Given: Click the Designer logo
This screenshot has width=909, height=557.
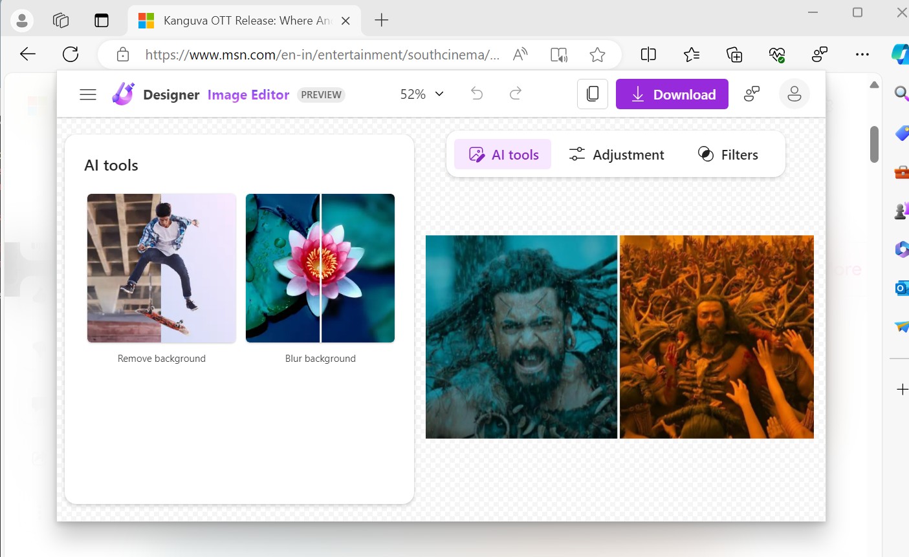Looking at the screenshot, I should [x=123, y=93].
